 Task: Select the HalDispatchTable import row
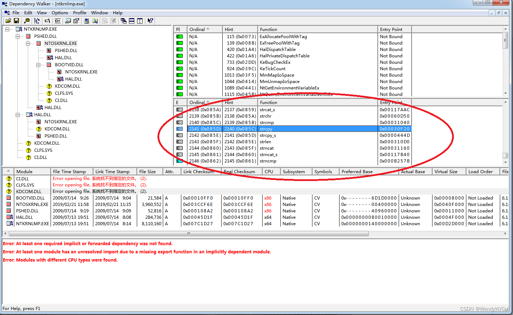click(293, 50)
